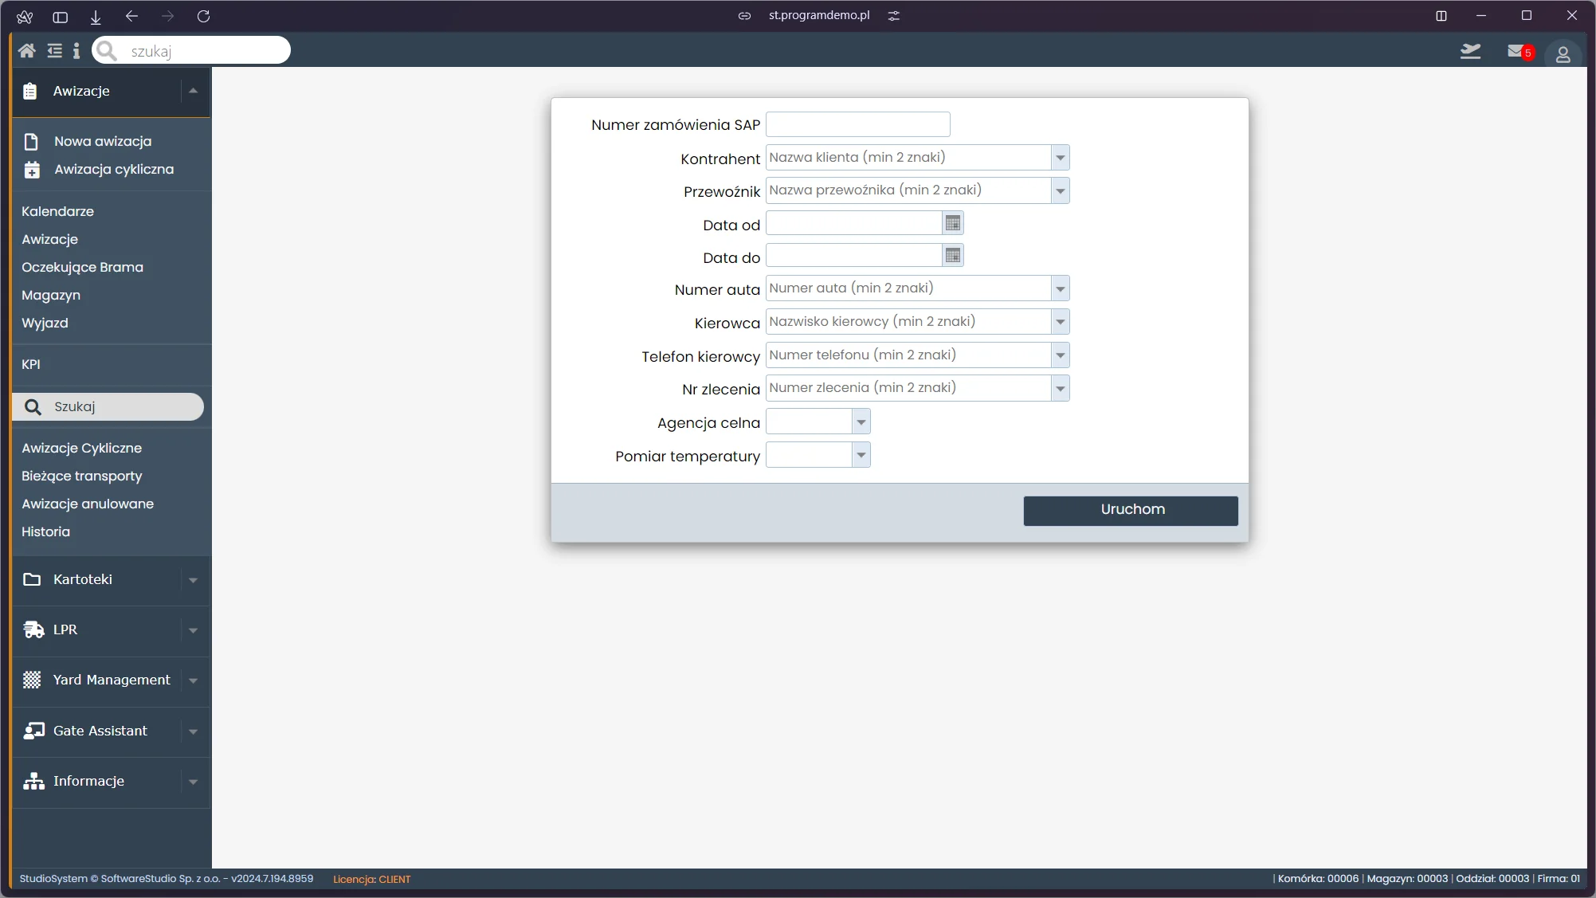This screenshot has height=898, width=1596.
Task: Open the split view icon in title bar
Action: [1441, 16]
